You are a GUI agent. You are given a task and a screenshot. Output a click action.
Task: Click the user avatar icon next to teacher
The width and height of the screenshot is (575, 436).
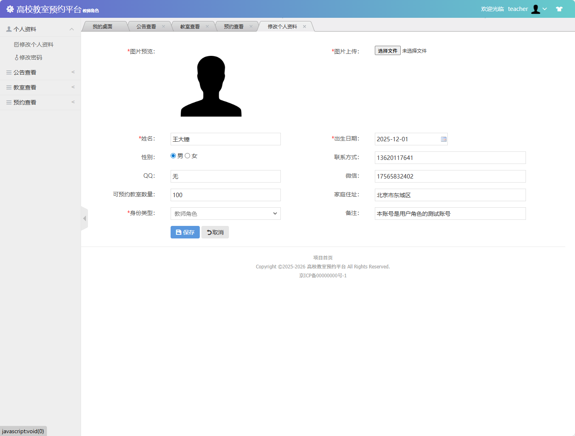(534, 9)
